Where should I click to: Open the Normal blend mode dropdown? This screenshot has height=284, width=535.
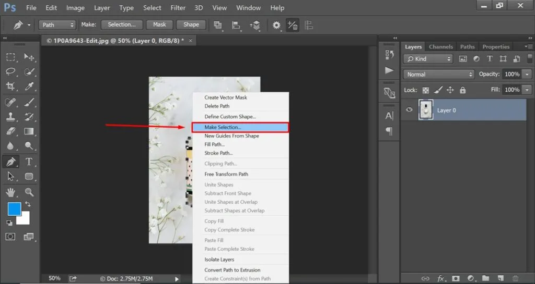(439, 75)
